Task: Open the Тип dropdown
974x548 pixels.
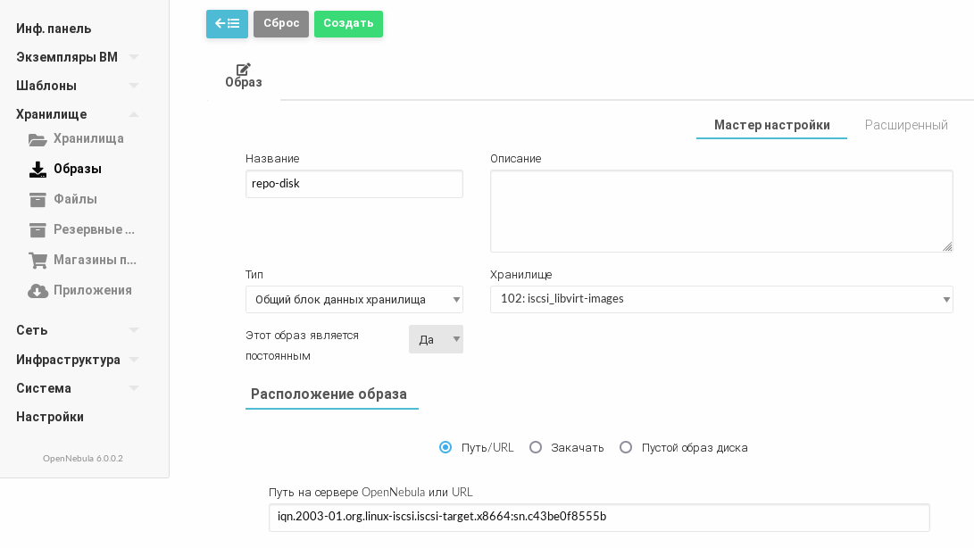Action: [354, 300]
